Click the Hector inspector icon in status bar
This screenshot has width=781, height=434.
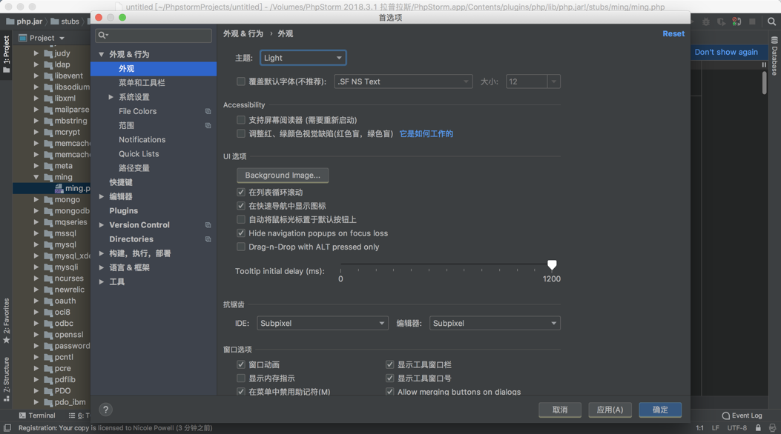click(x=772, y=428)
